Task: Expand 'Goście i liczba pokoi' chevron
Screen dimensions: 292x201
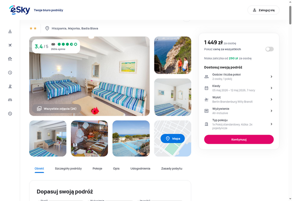Action: tap(271, 77)
